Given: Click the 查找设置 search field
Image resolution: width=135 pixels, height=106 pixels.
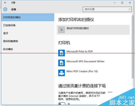Looking at the screenshot, I should (x=107, y=9).
